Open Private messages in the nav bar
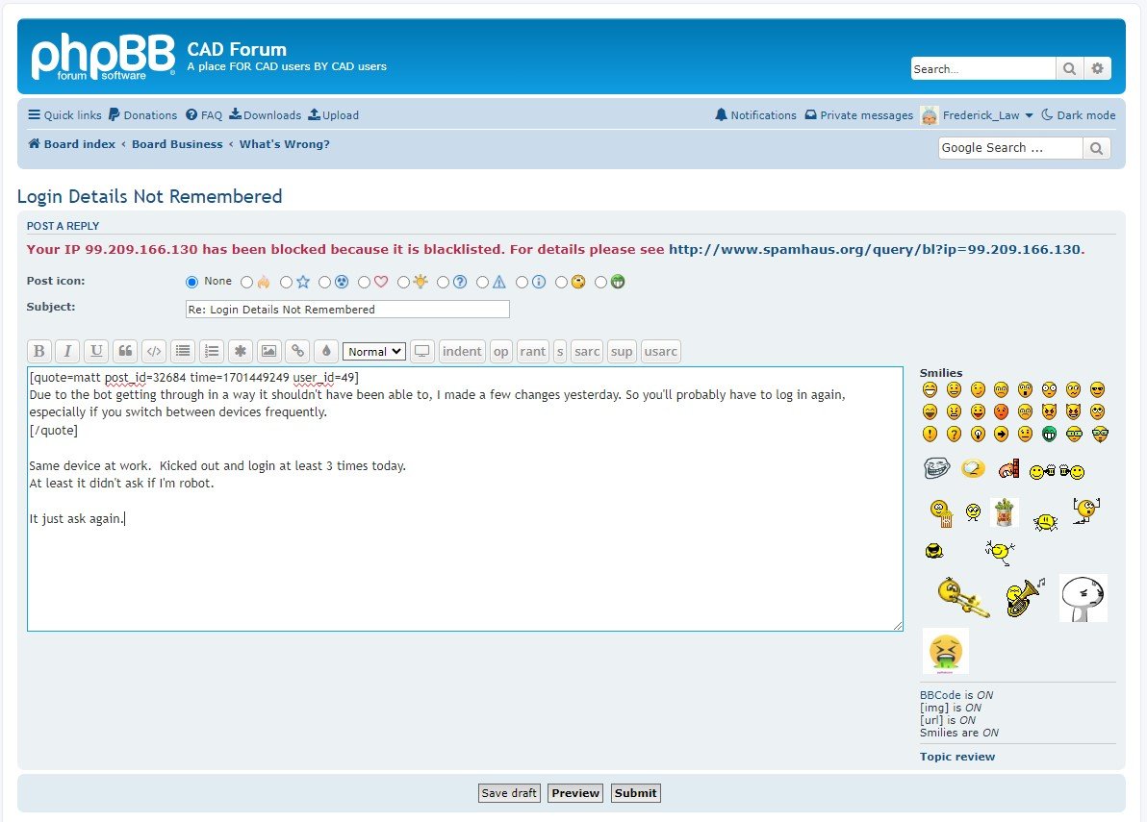Image resolution: width=1147 pixels, height=822 pixels. pos(858,115)
